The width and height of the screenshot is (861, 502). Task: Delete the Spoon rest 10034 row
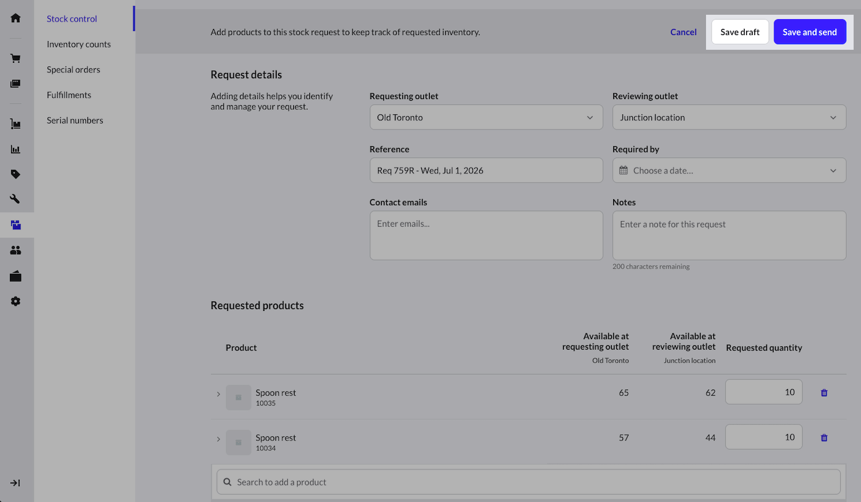(x=824, y=437)
